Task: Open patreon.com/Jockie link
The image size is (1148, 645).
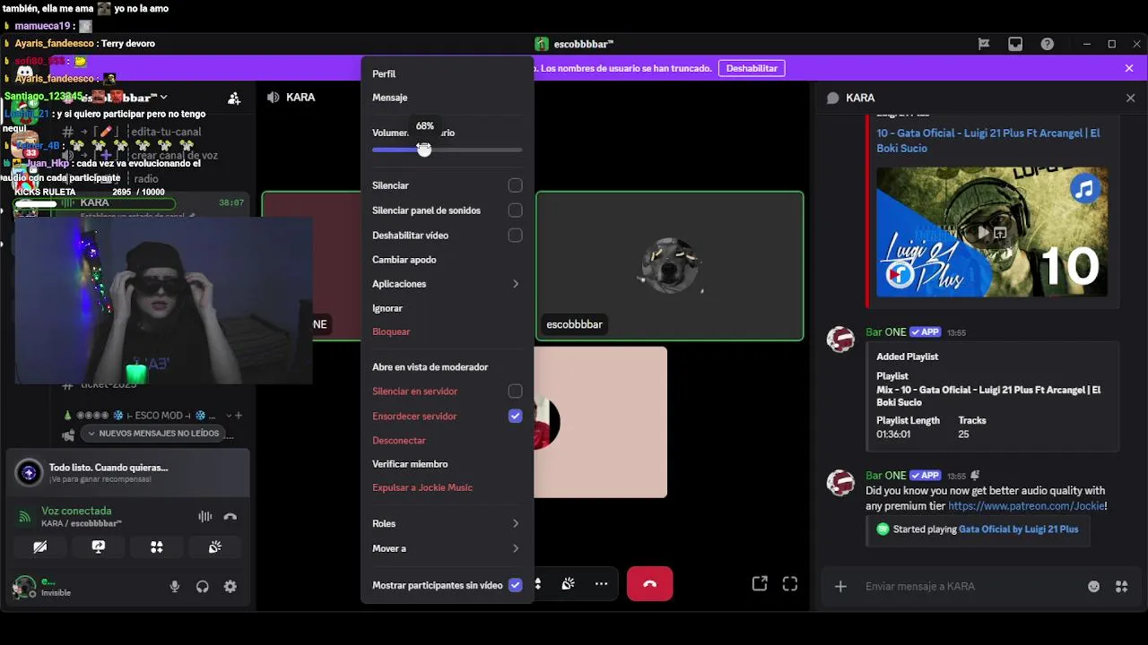Action: coord(1026,506)
